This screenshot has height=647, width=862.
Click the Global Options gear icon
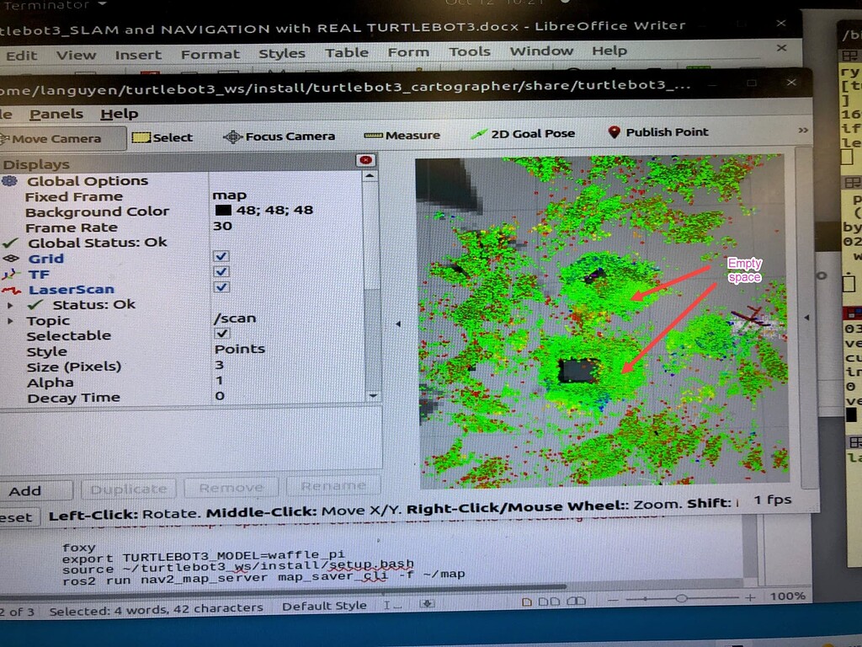coord(10,180)
